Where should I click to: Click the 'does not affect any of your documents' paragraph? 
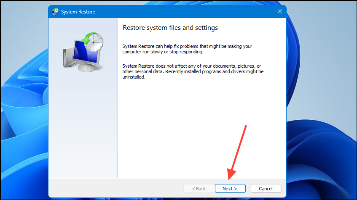tap(193, 71)
